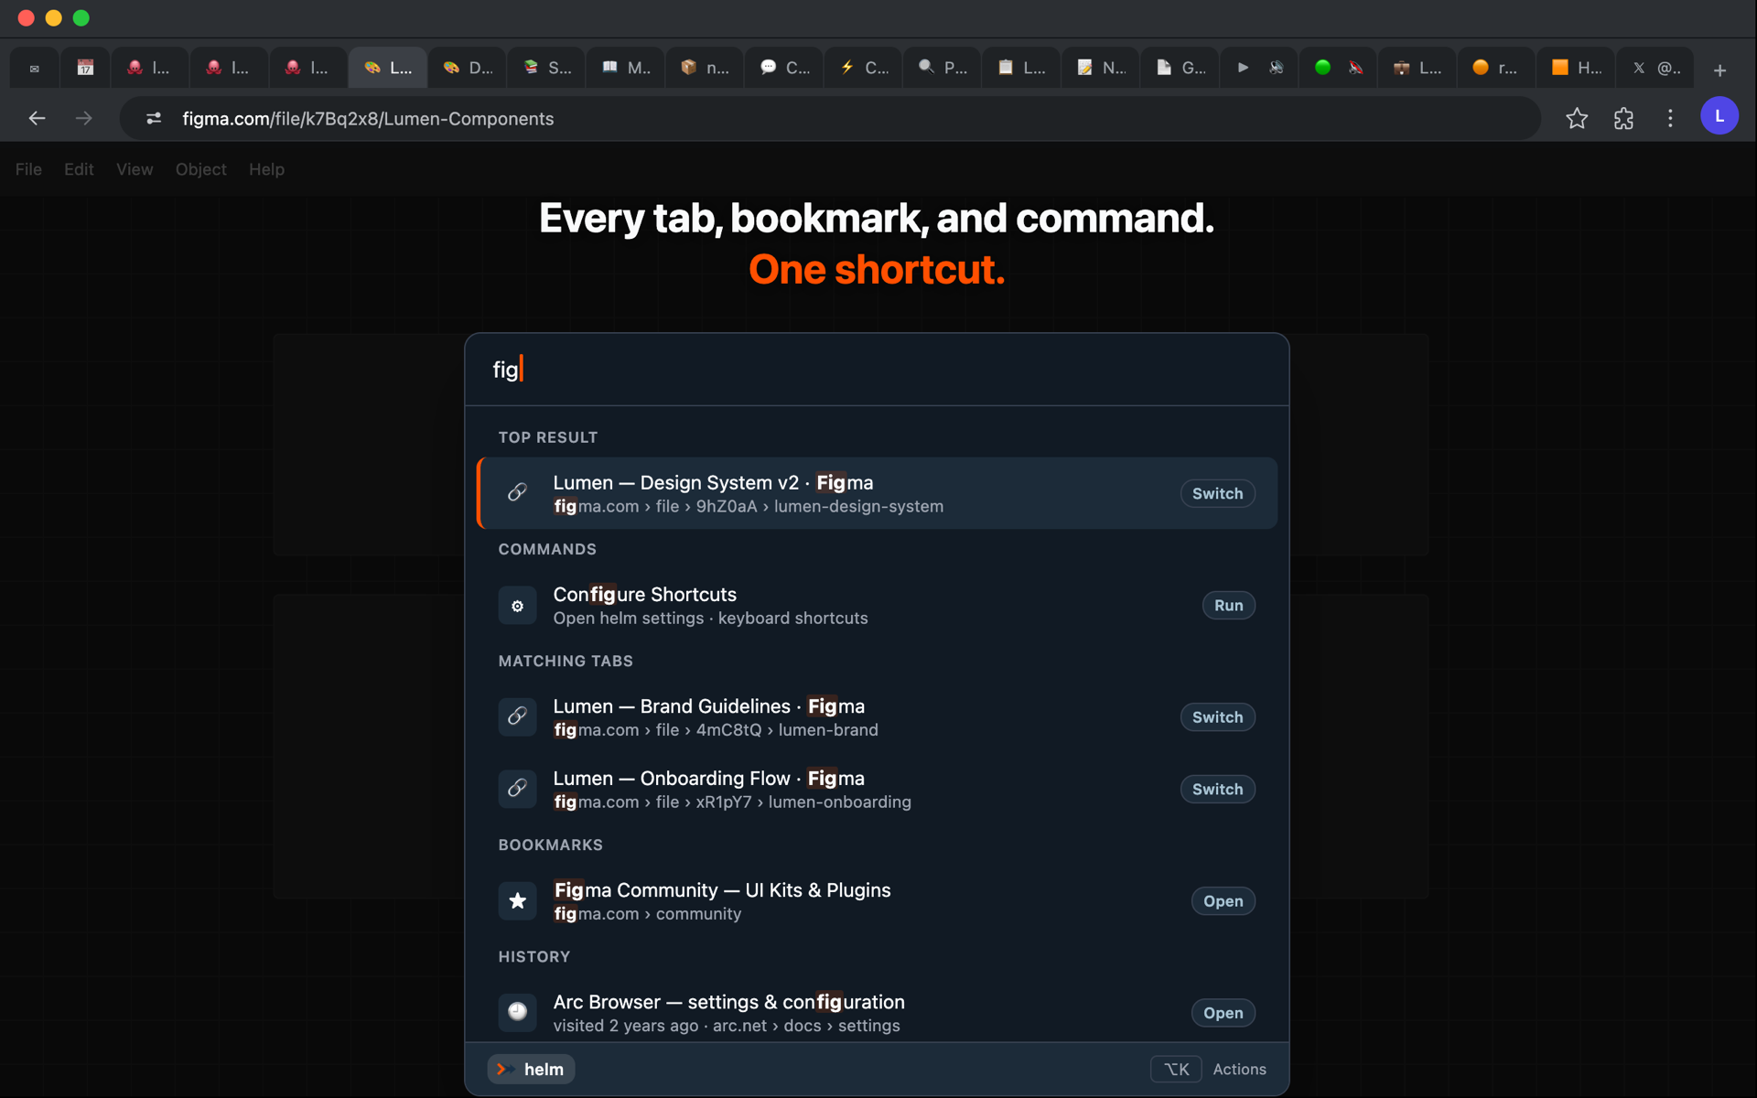
Task: Open the Extensions puzzle piece menu
Action: coord(1623,118)
